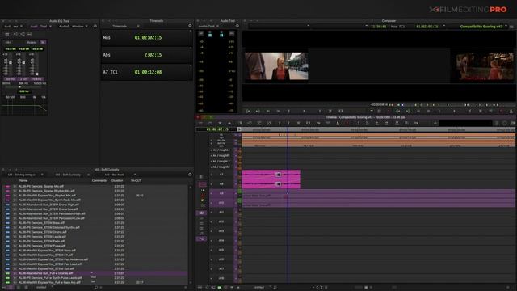Toggle track selector A15

221,250
